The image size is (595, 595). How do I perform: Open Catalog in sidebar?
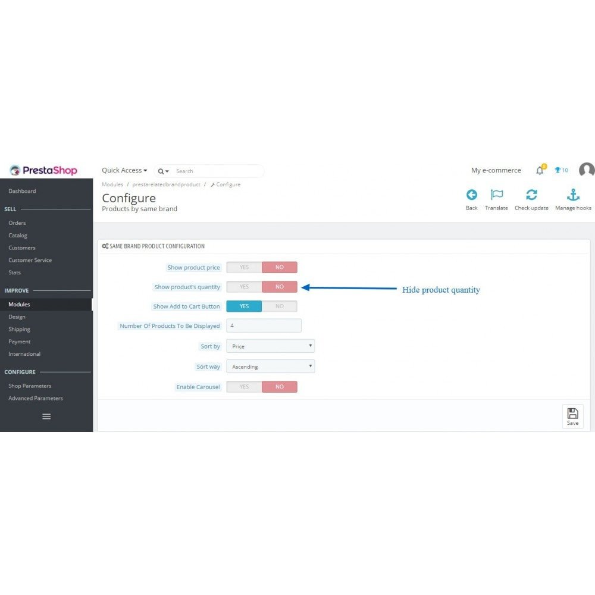[18, 235]
